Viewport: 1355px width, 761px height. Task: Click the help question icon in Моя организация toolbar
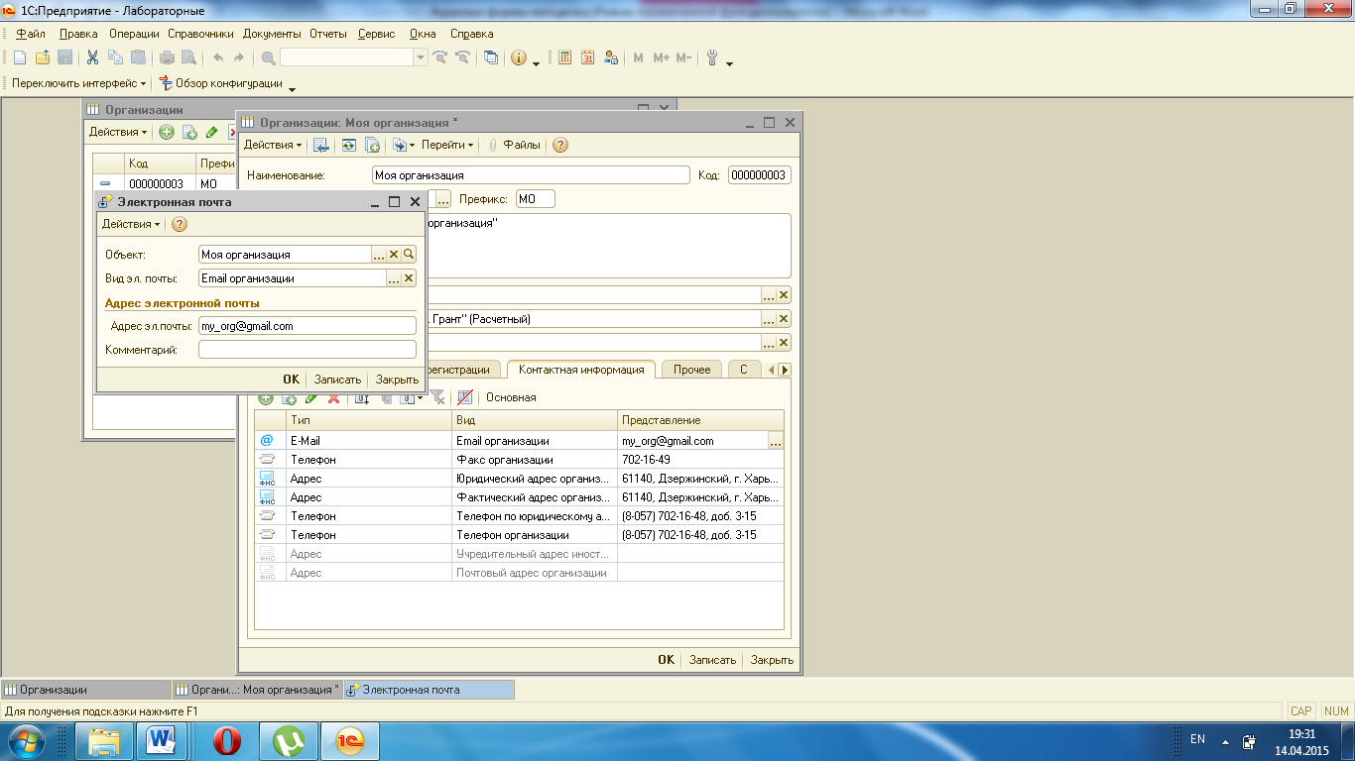[560, 145]
